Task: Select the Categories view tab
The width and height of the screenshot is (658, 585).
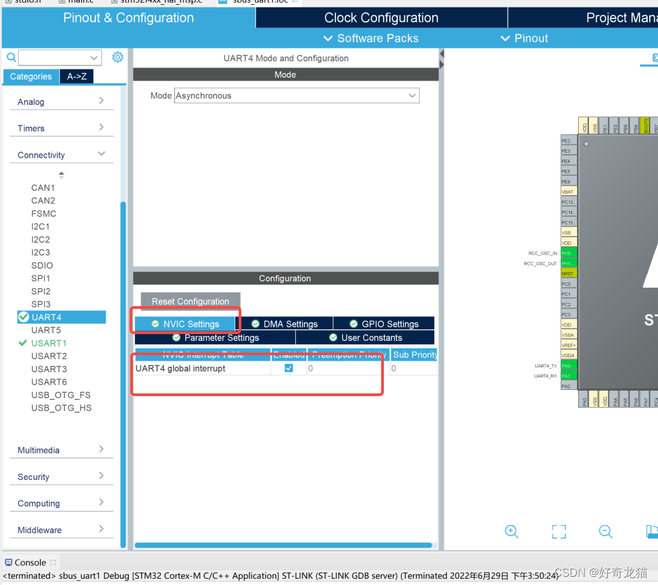Action: (x=31, y=76)
